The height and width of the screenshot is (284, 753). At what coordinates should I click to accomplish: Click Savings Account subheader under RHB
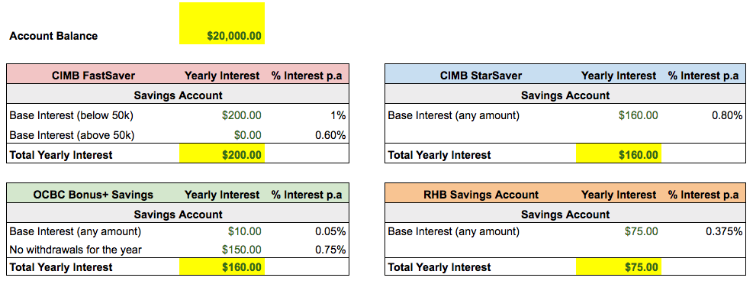[x=565, y=215]
